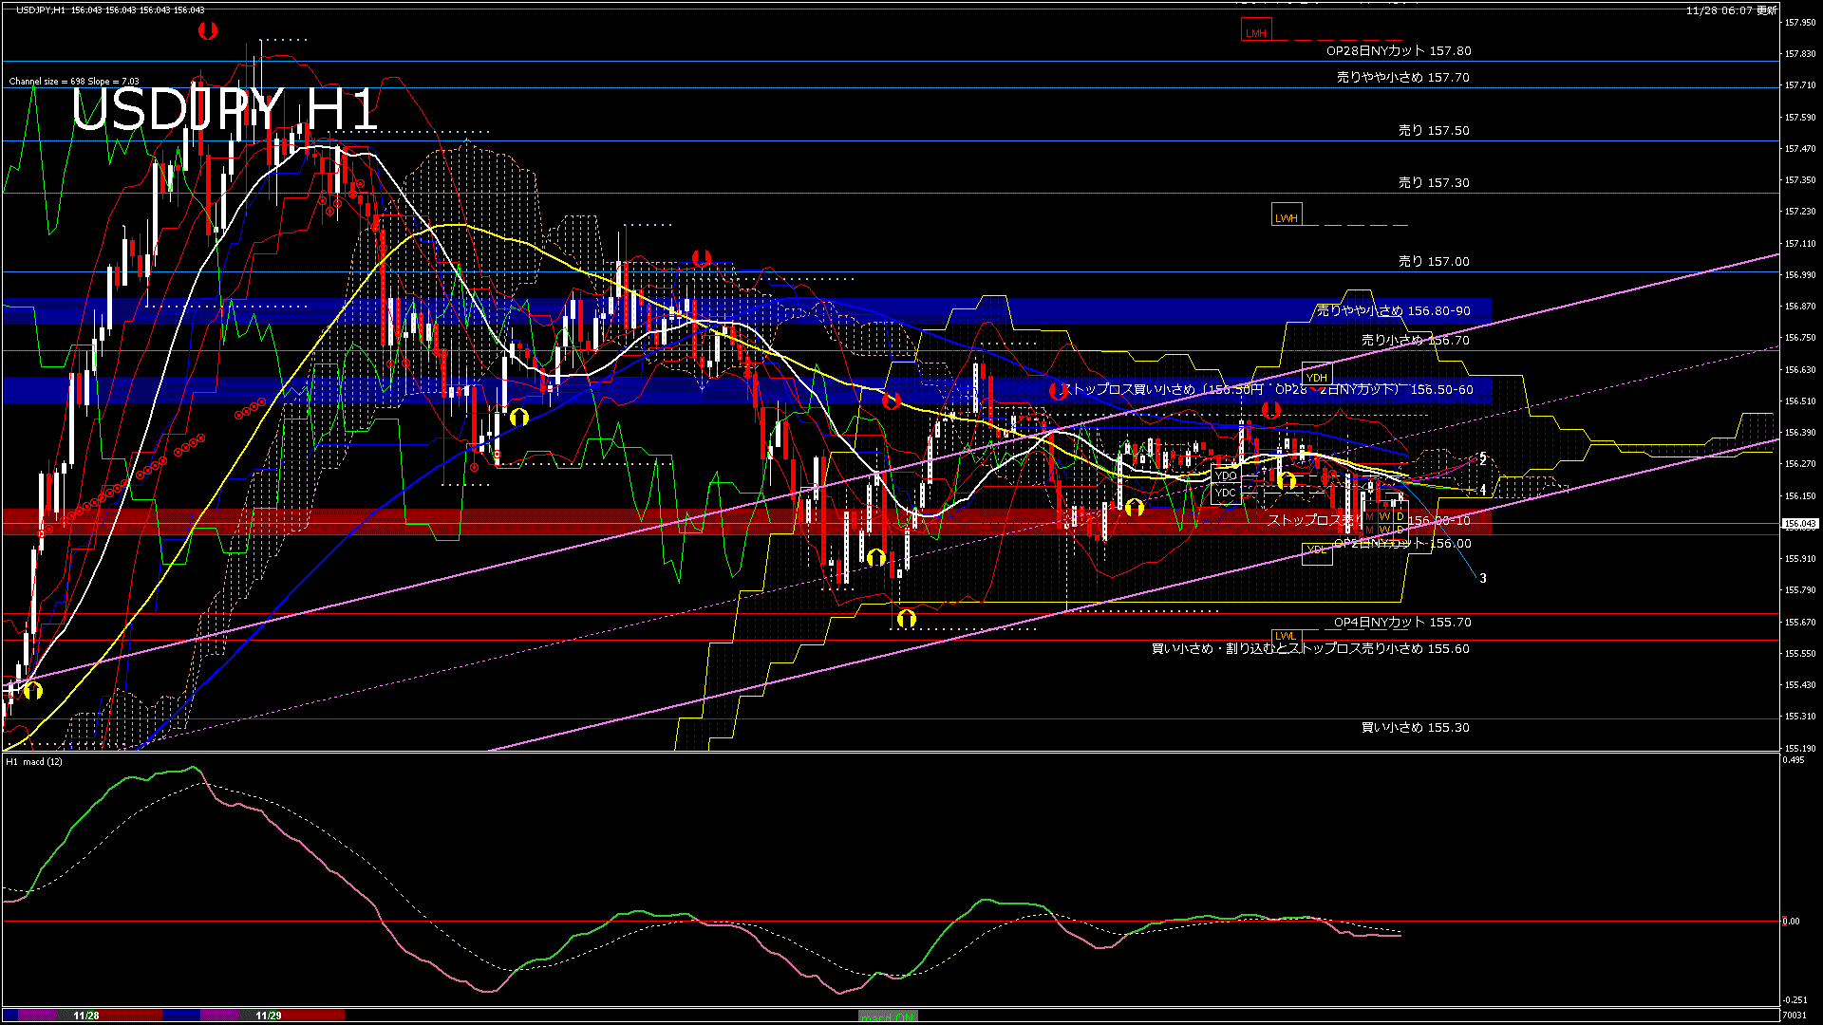
Task: Click the H1 macd (12) indicator title
Action: coord(34,761)
